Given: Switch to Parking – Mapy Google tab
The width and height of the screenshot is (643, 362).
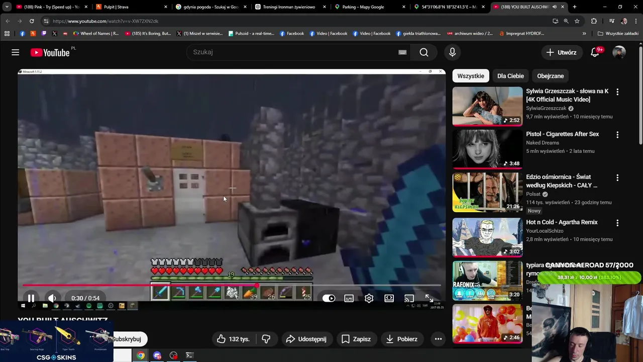Looking at the screenshot, I should point(369,7).
